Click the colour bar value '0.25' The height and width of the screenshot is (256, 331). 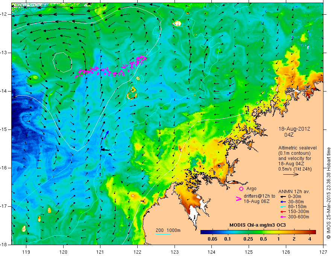point(248,239)
